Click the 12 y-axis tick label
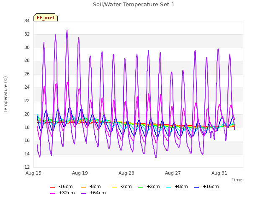 pyautogui.click(x=27, y=167)
